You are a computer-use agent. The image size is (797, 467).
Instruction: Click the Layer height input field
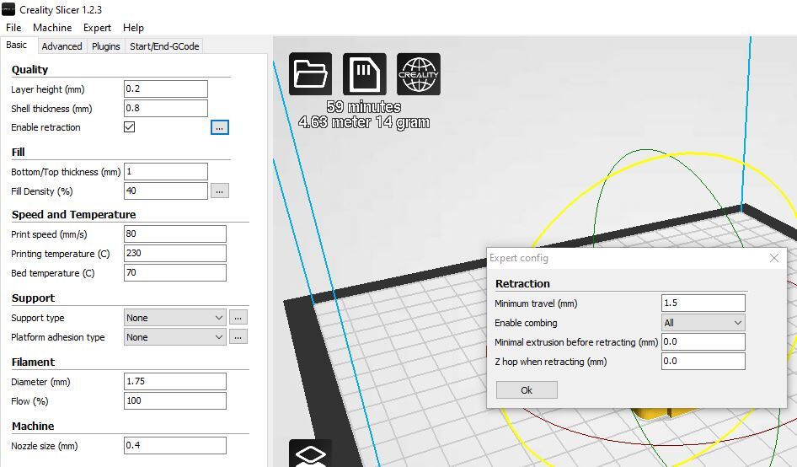(166, 89)
